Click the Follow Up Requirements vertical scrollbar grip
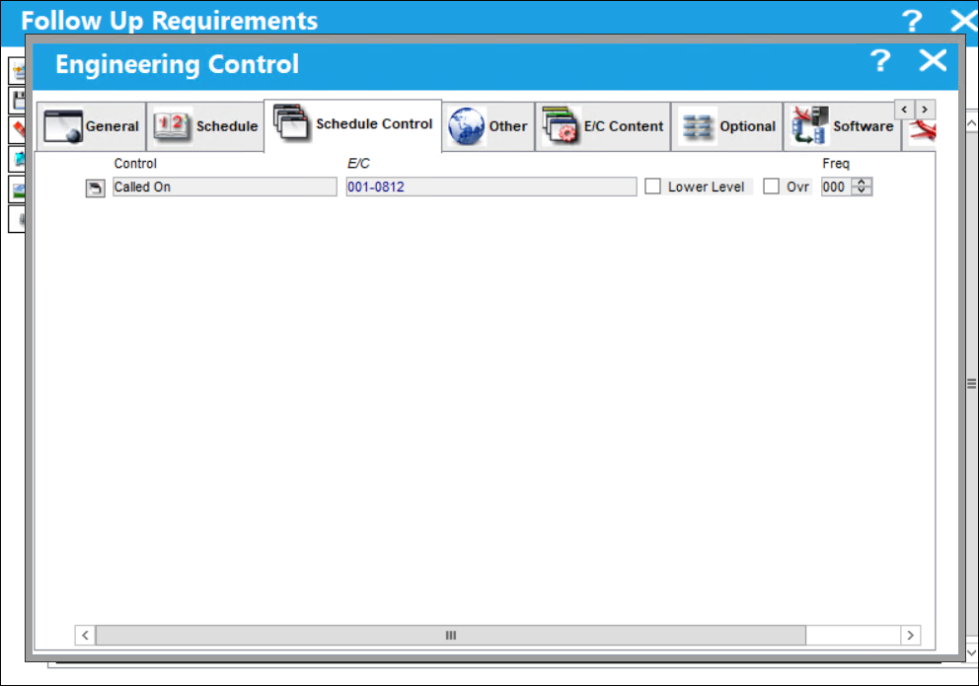 pos(972,383)
